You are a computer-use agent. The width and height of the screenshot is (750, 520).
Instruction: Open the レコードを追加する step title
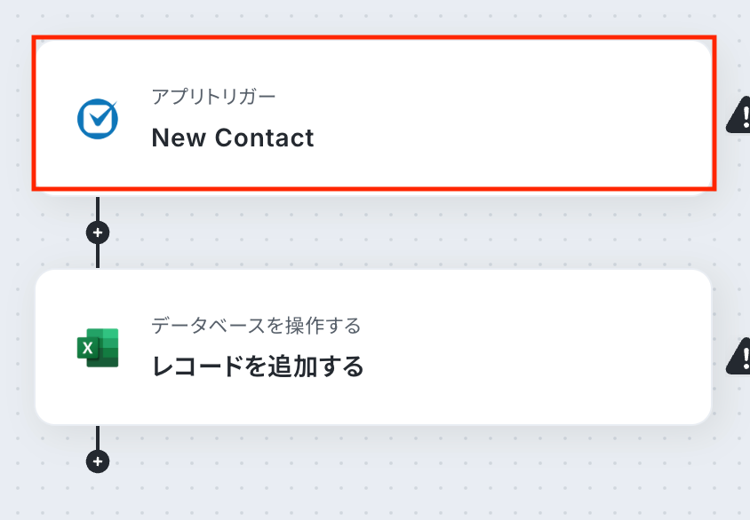click(x=258, y=366)
